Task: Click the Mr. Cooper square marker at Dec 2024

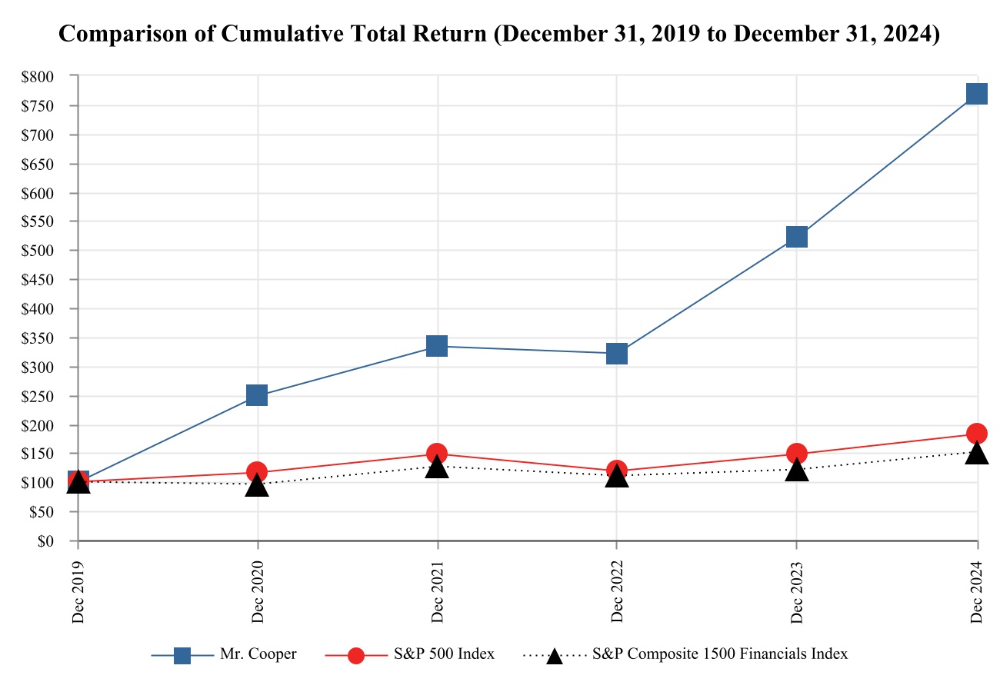Action: [976, 94]
